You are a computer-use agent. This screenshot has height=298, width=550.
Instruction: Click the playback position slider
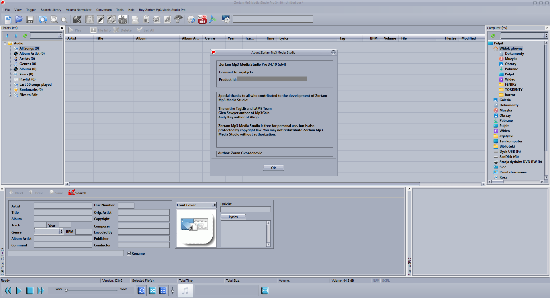click(92, 291)
